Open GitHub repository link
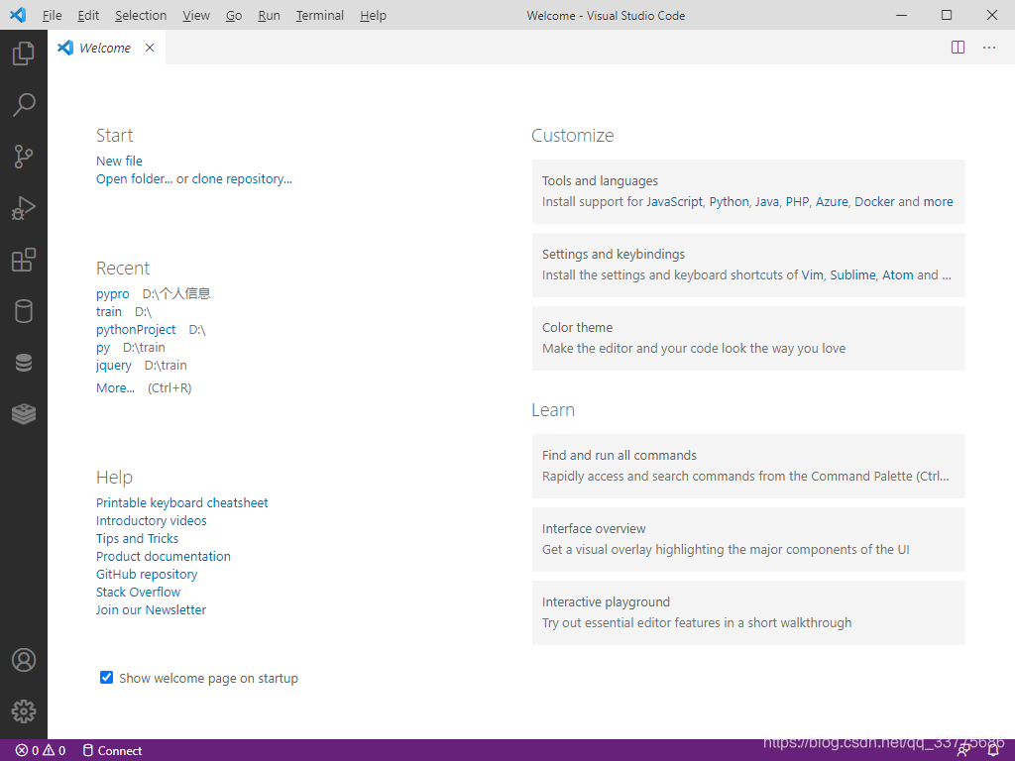Screen dimensions: 1015x761 (147, 575)
